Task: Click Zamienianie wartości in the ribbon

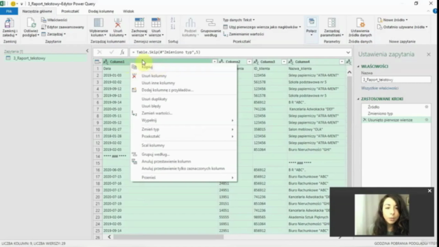Action: pyautogui.click(x=244, y=34)
